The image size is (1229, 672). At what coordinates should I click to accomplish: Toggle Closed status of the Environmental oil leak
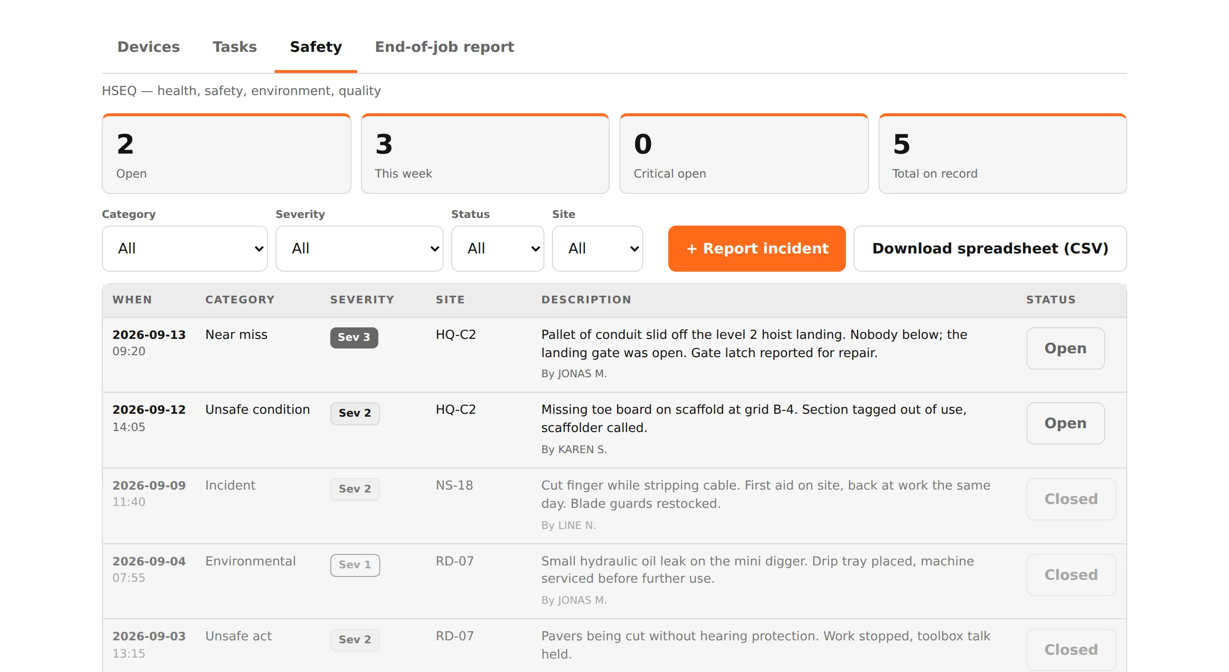click(1072, 575)
